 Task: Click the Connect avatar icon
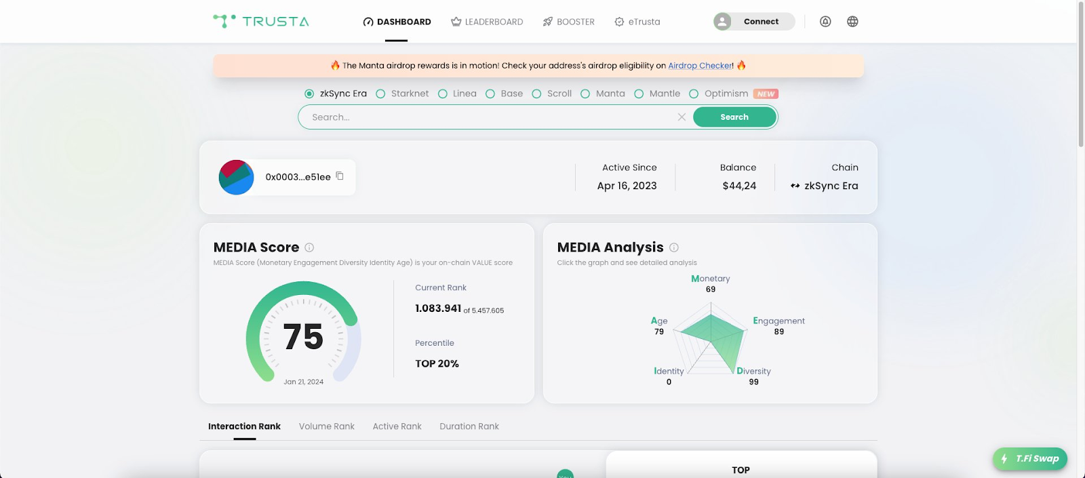[723, 22]
